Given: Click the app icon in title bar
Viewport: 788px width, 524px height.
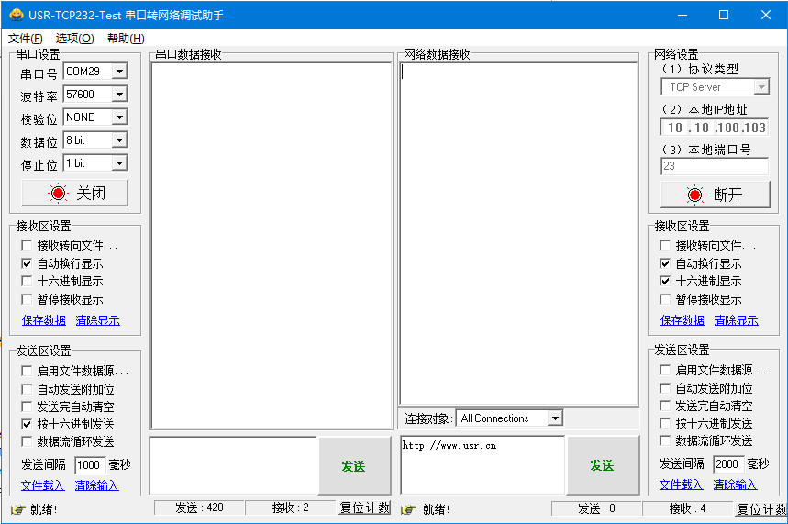Looking at the screenshot, I should tap(13, 15).
